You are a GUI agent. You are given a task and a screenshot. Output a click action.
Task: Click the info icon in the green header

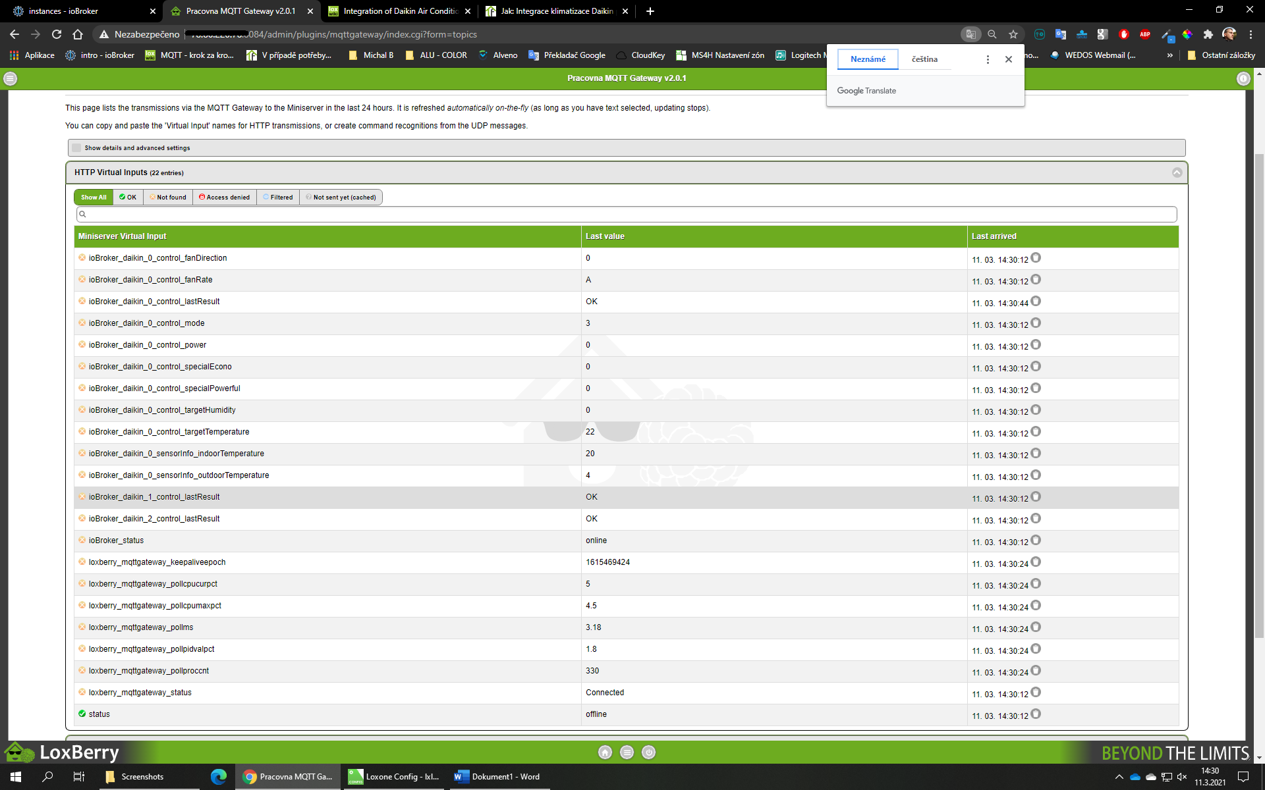[x=1243, y=78]
